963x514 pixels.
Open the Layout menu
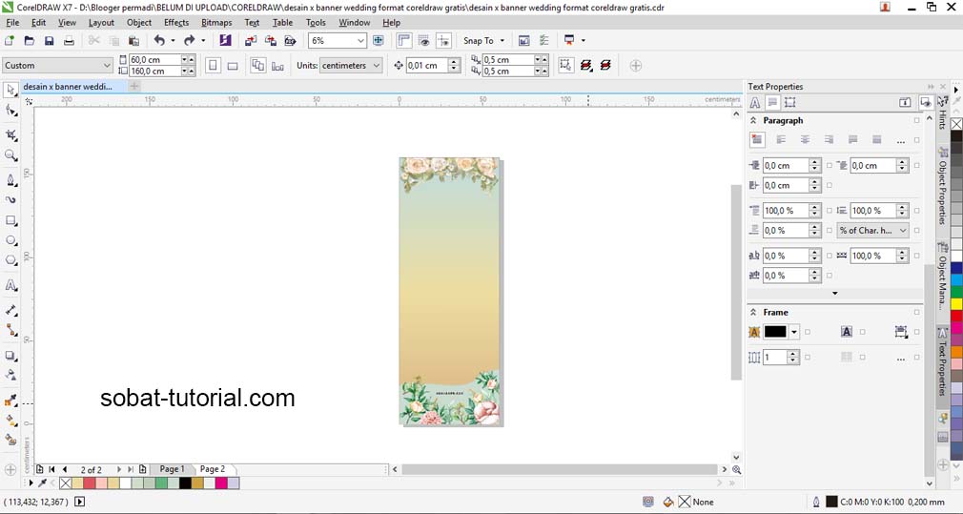point(101,22)
